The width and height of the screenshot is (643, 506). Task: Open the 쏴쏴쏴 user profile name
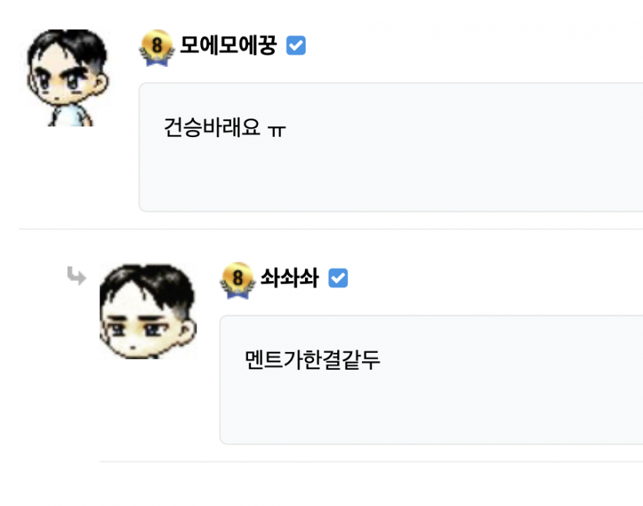point(290,279)
